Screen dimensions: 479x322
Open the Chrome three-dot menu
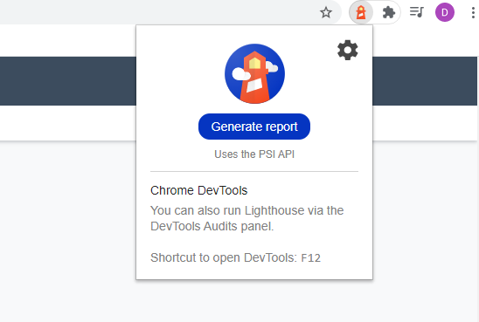point(473,12)
